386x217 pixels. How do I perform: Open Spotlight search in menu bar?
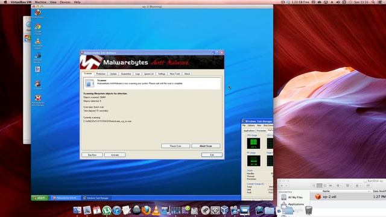pyautogui.click(x=373, y=2)
